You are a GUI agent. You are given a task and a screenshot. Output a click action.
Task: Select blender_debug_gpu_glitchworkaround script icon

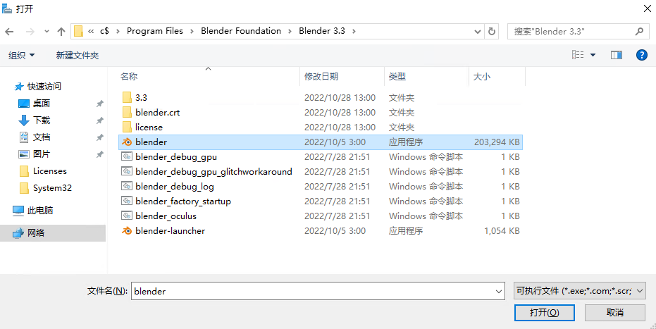pos(126,171)
